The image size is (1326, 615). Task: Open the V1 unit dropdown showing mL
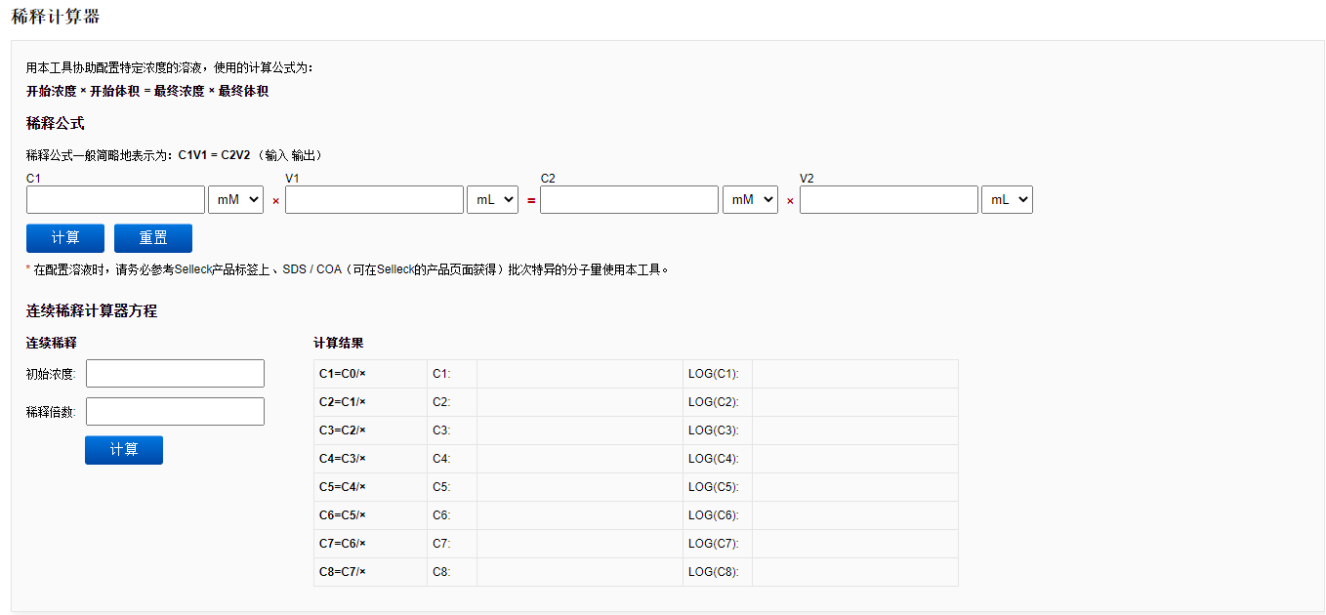(x=492, y=199)
